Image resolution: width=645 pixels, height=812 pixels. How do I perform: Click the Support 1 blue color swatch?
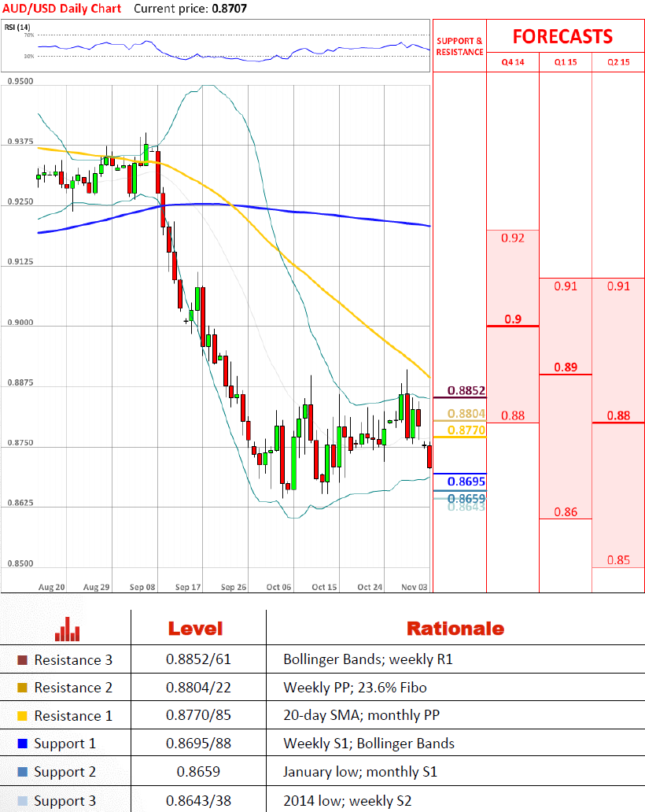22,744
